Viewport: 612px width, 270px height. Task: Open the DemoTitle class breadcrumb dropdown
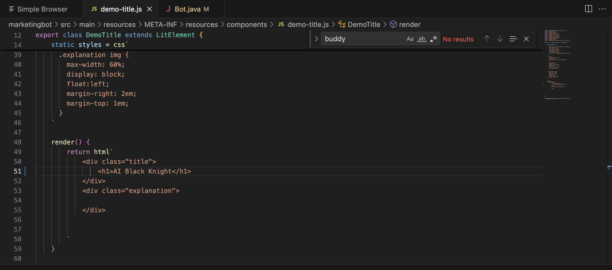pos(364,25)
